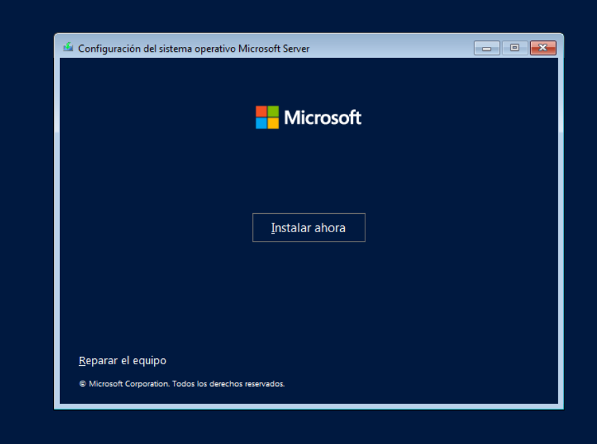597x444 pixels.
Task: Open the Reparar el equipo link
Action: click(122, 361)
